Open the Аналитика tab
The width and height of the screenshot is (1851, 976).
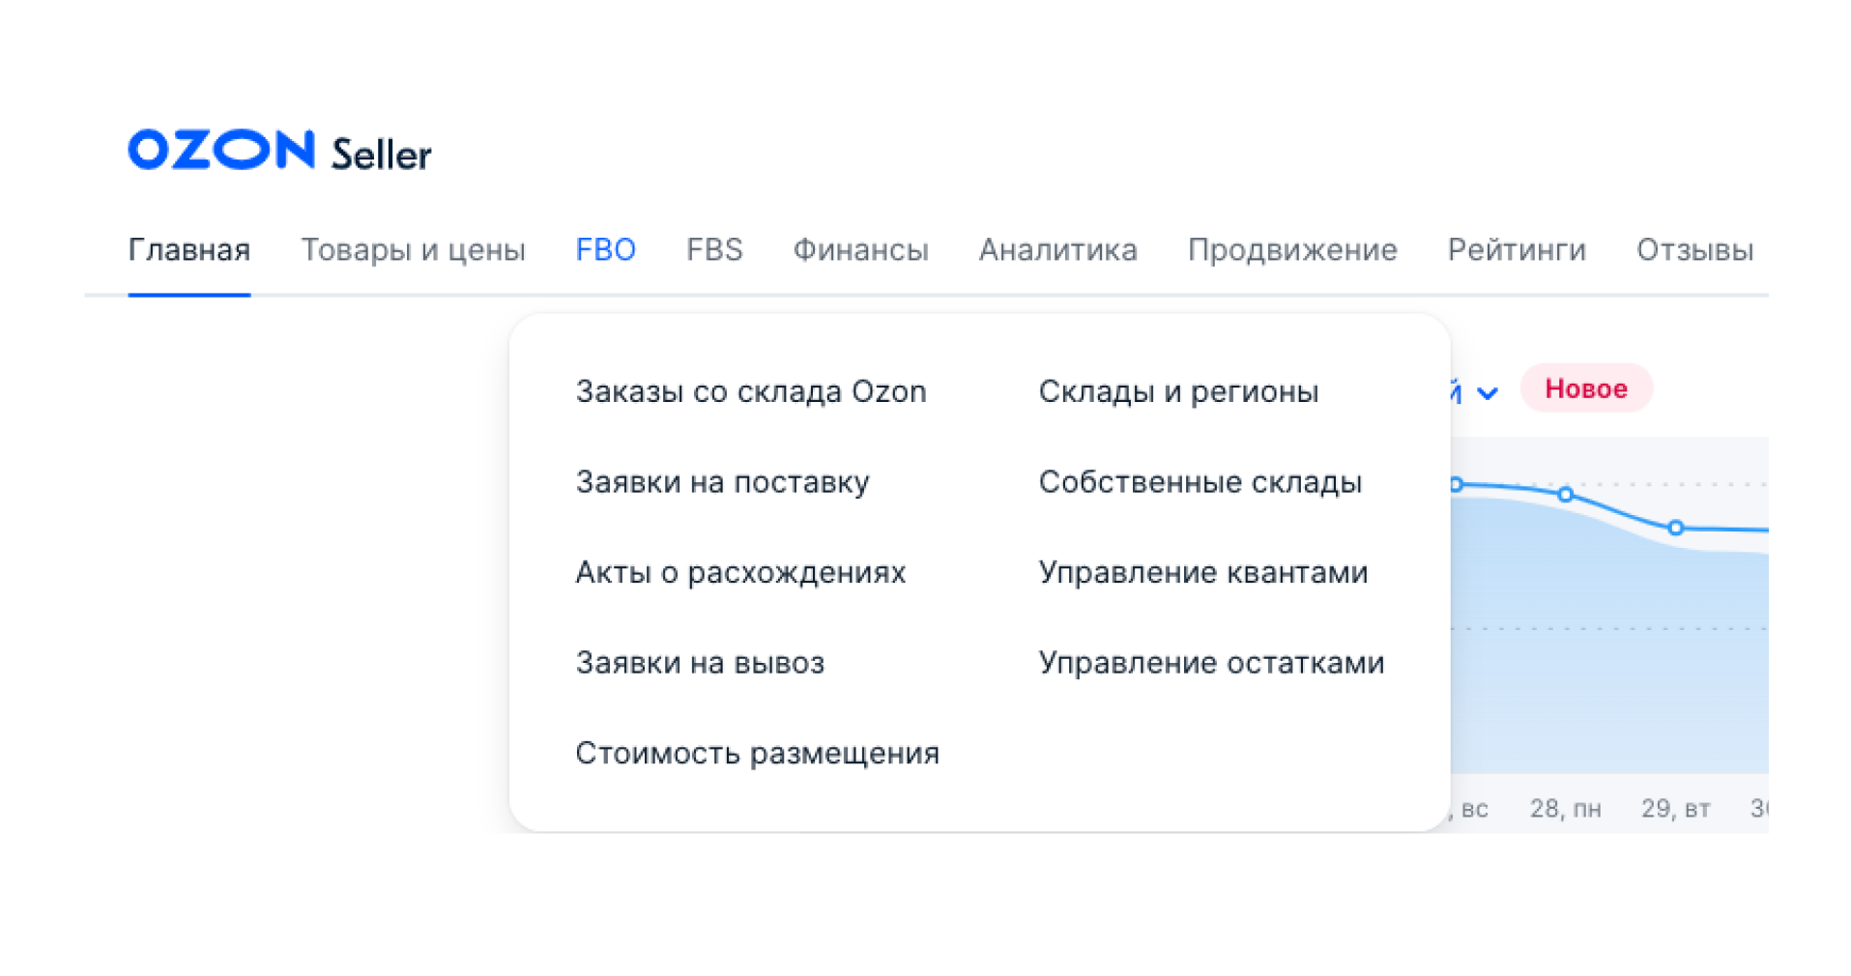click(x=1057, y=250)
